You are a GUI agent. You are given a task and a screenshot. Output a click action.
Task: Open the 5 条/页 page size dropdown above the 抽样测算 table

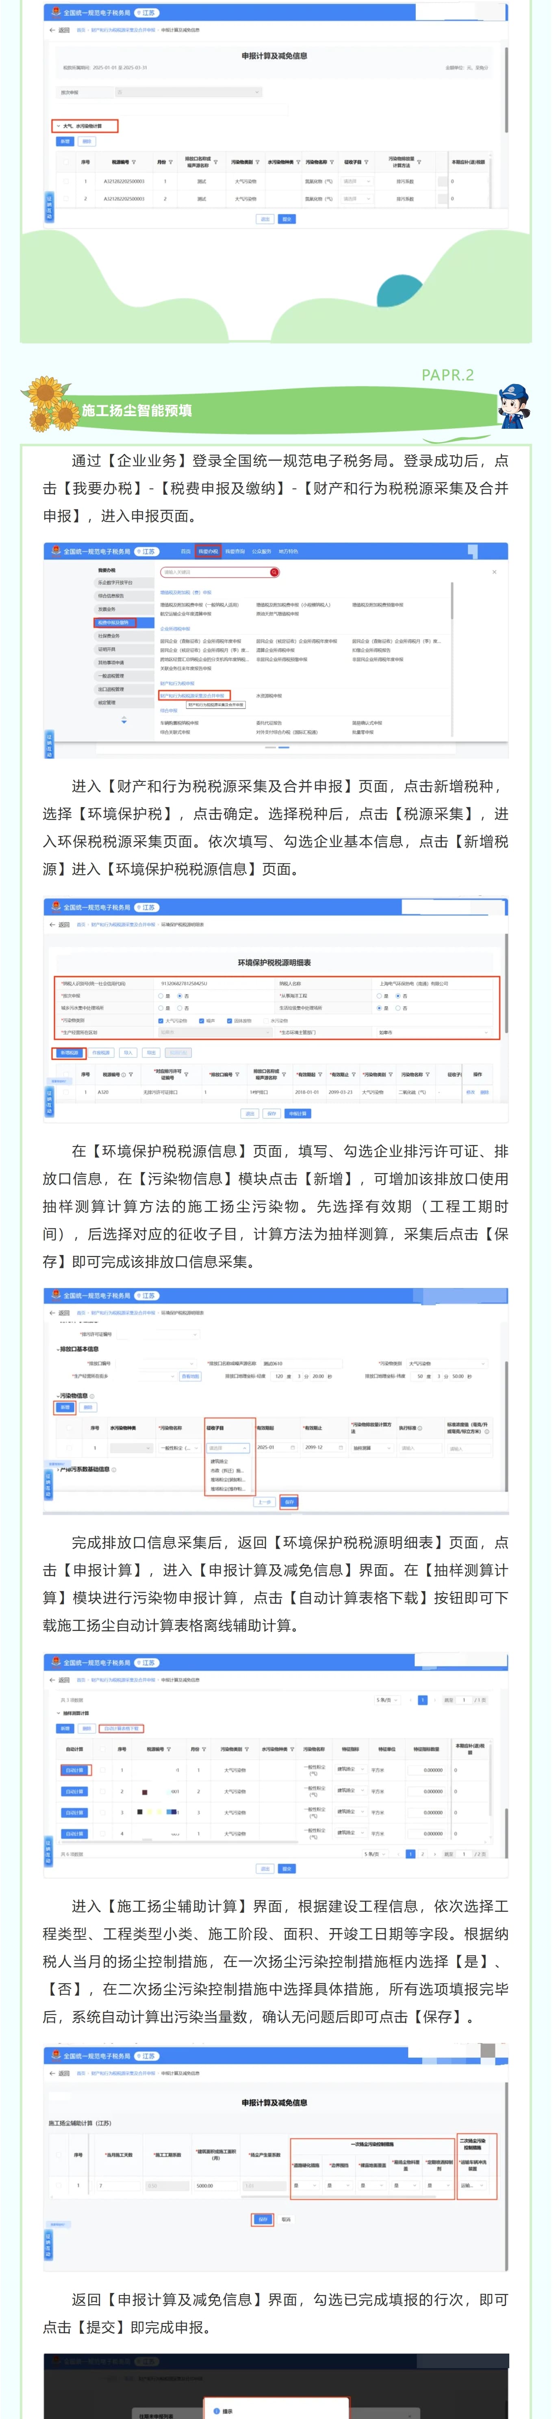click(388, 1700)
